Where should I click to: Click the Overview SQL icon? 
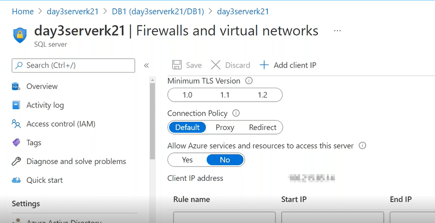[16, 86]
